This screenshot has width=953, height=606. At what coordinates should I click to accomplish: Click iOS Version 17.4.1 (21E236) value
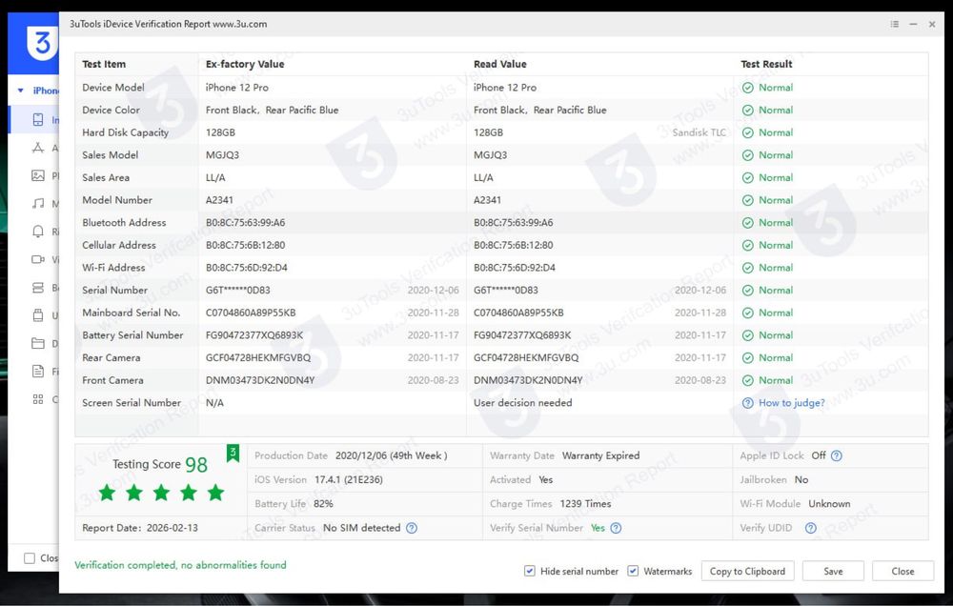[348, 479]
